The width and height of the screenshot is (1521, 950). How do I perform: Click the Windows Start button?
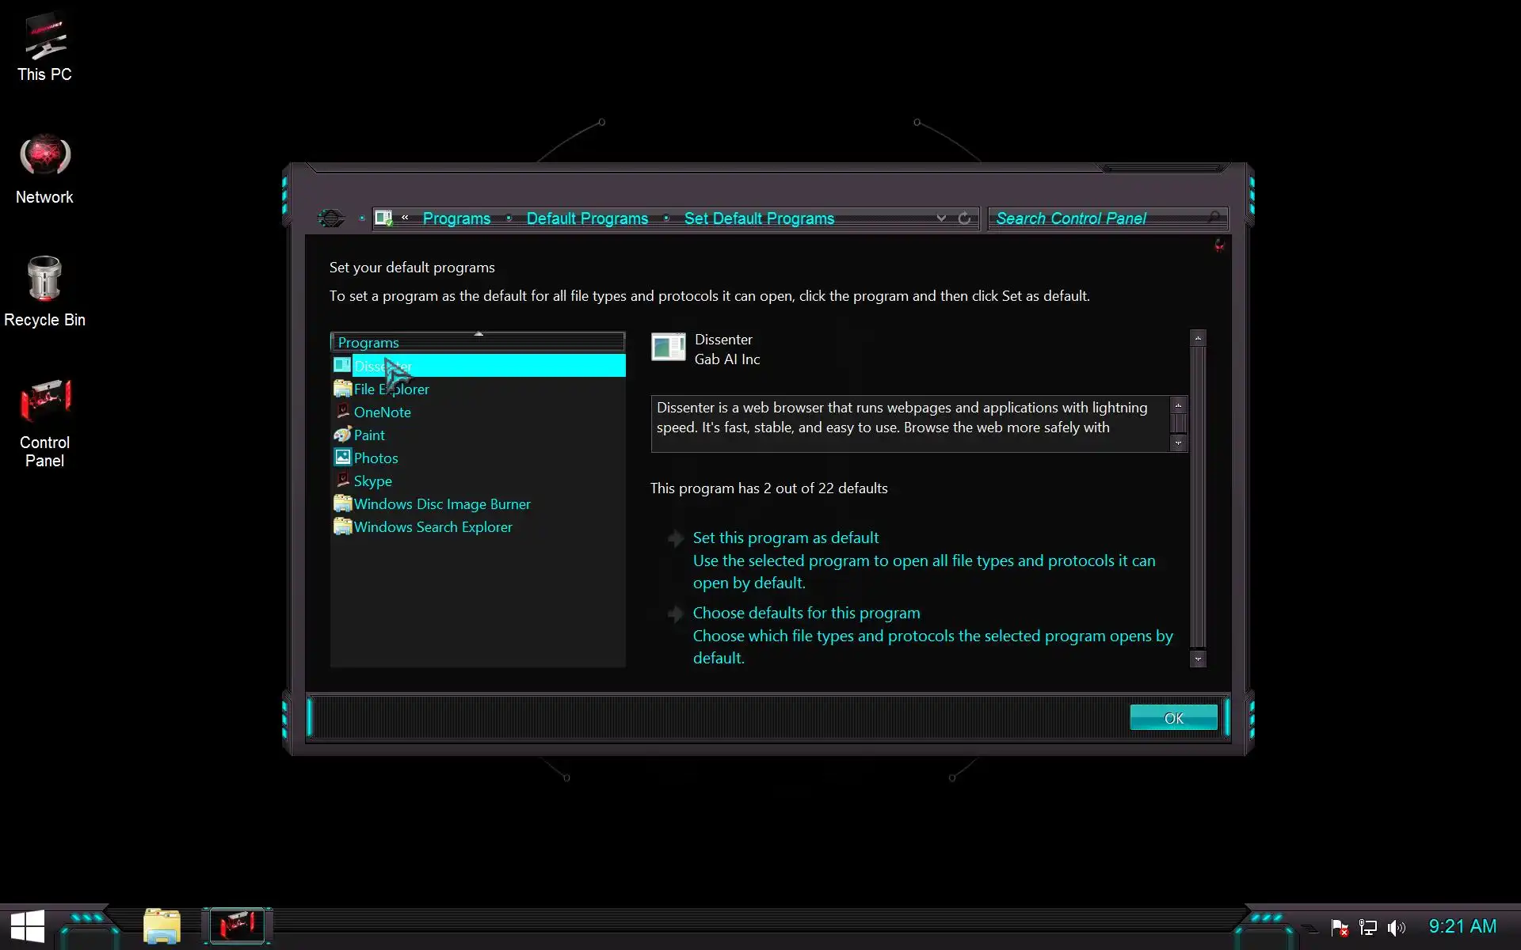27,926
